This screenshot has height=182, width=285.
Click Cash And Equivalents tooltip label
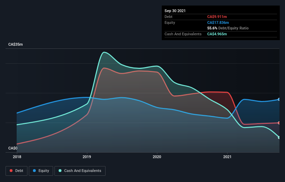point(183,34)
